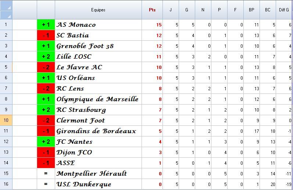The height and width of the screenshot is (190, 293).
Task: Select row header number 10
Action: pyautogui.click(x=6, y=120)
